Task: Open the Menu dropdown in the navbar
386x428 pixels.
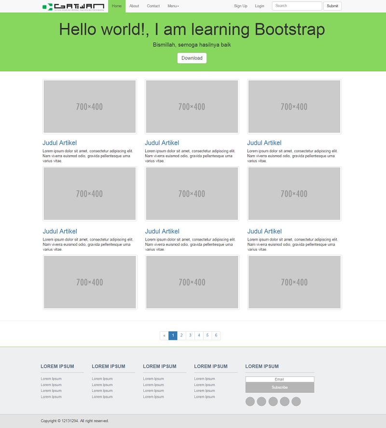Action: click(x=173, y=6)
